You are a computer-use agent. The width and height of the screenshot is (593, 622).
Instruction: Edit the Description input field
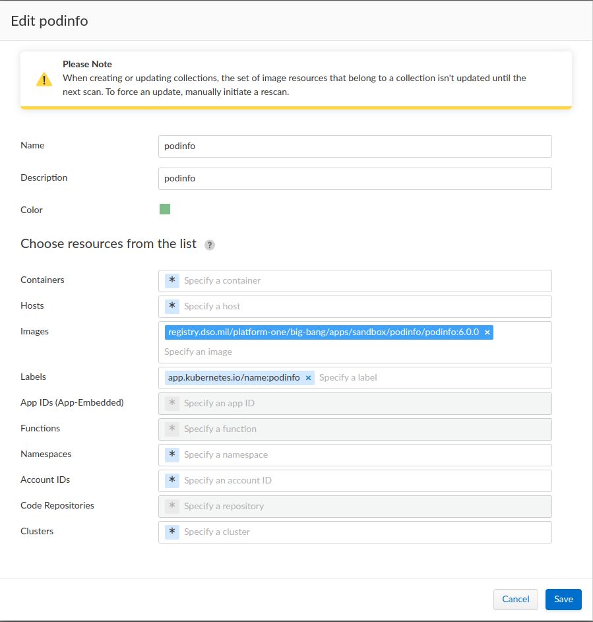click(355, 178)
